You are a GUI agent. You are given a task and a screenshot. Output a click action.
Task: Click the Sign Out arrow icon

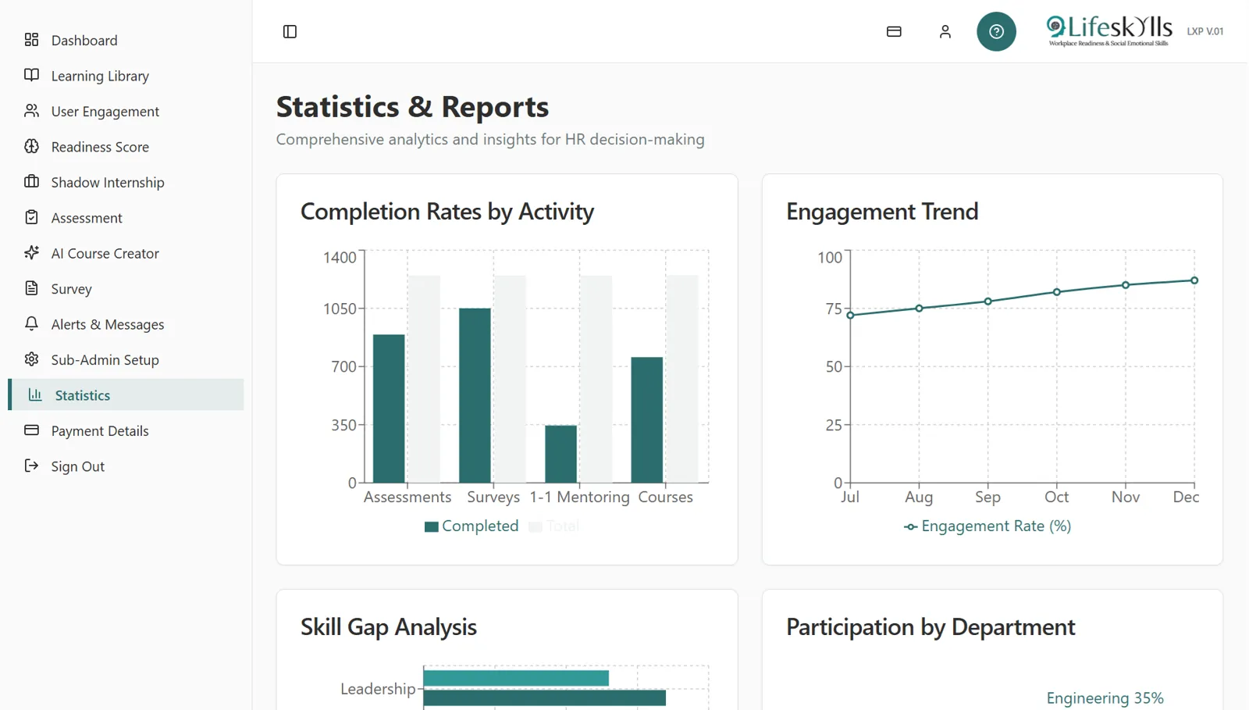click(x=31, y=466)
